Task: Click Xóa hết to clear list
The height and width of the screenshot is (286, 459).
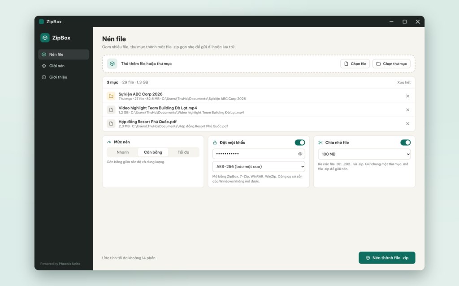Action: tap(404, 82)
